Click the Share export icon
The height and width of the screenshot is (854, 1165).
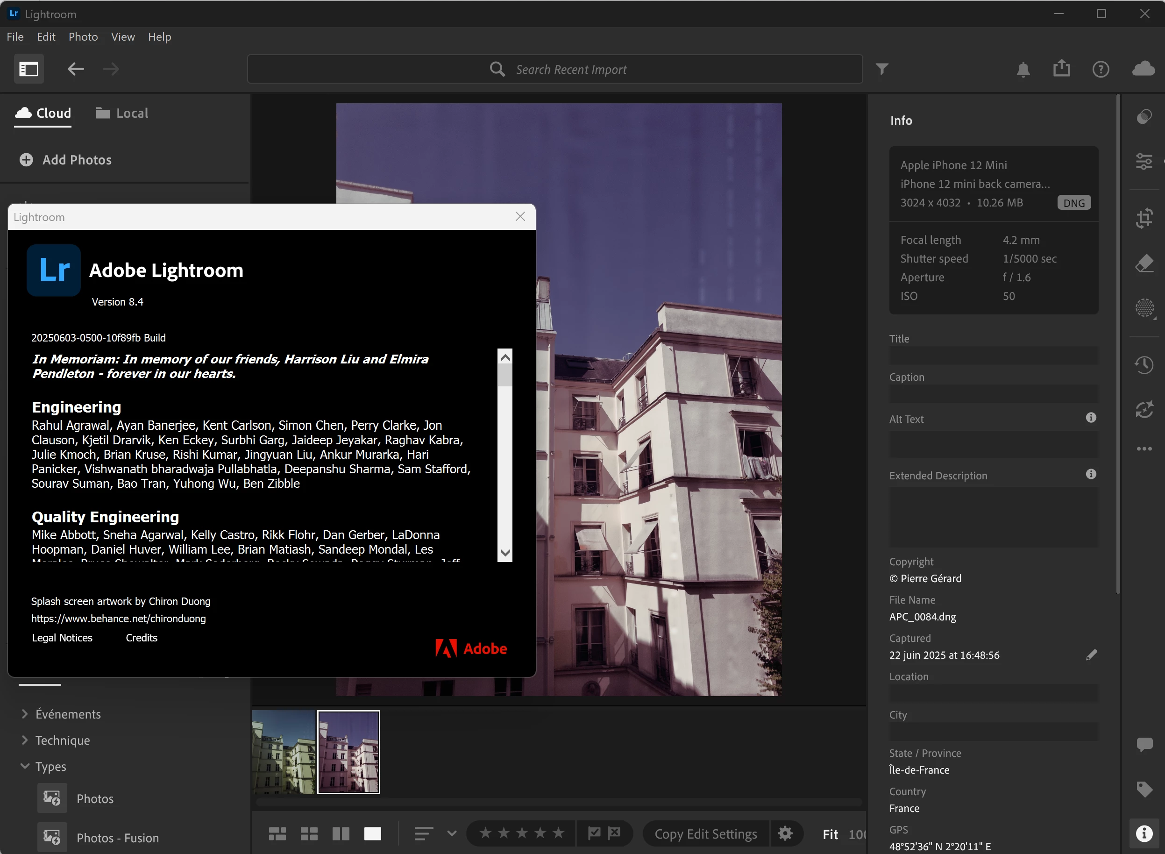click(x=1061, y=69)
